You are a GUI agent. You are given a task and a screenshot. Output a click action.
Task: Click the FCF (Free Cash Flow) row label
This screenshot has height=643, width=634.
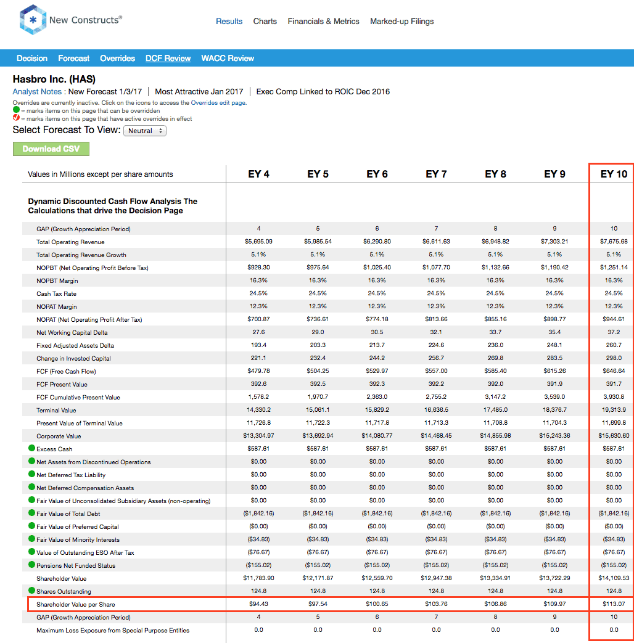click(x=66, y=372)
